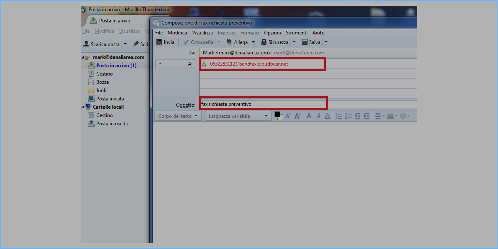Apply bulleted list
This screenshot has width=498, height=249.
339,116
